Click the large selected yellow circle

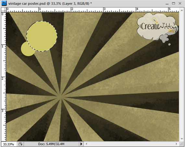42,36
